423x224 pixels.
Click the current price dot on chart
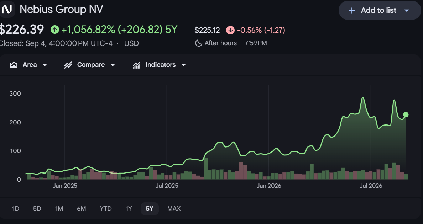406,115
